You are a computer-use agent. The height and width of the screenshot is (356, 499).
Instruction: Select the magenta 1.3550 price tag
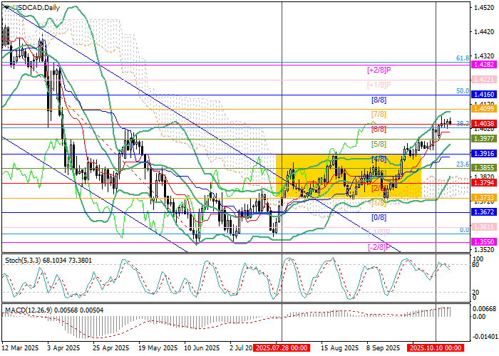tap(483, 242)
